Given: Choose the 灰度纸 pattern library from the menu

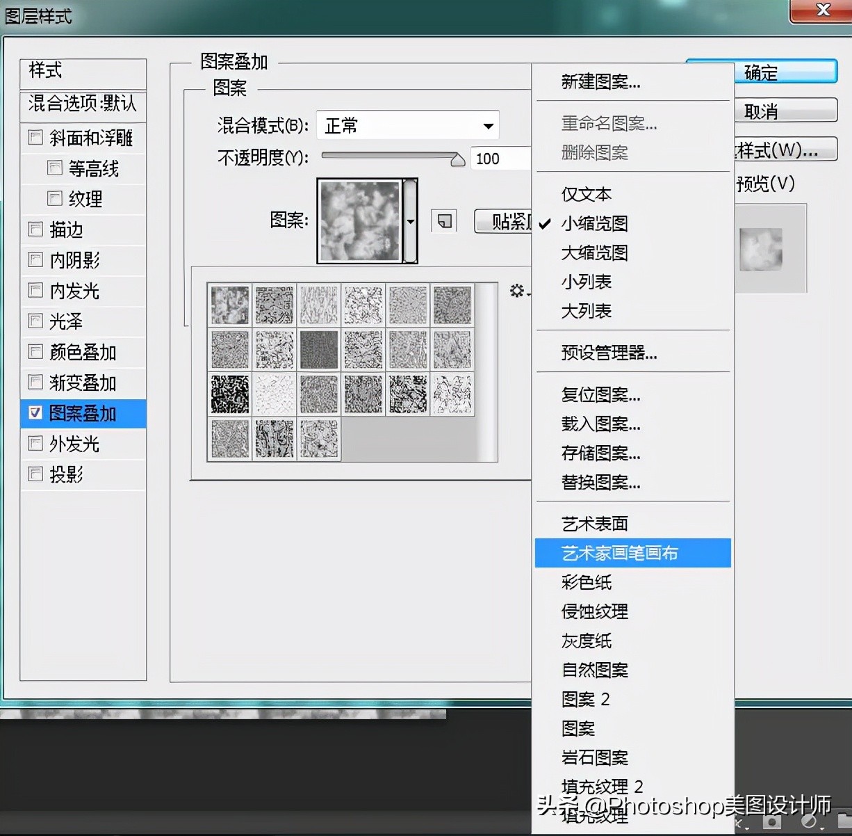Looking at the screenshot, I should 587,641.
